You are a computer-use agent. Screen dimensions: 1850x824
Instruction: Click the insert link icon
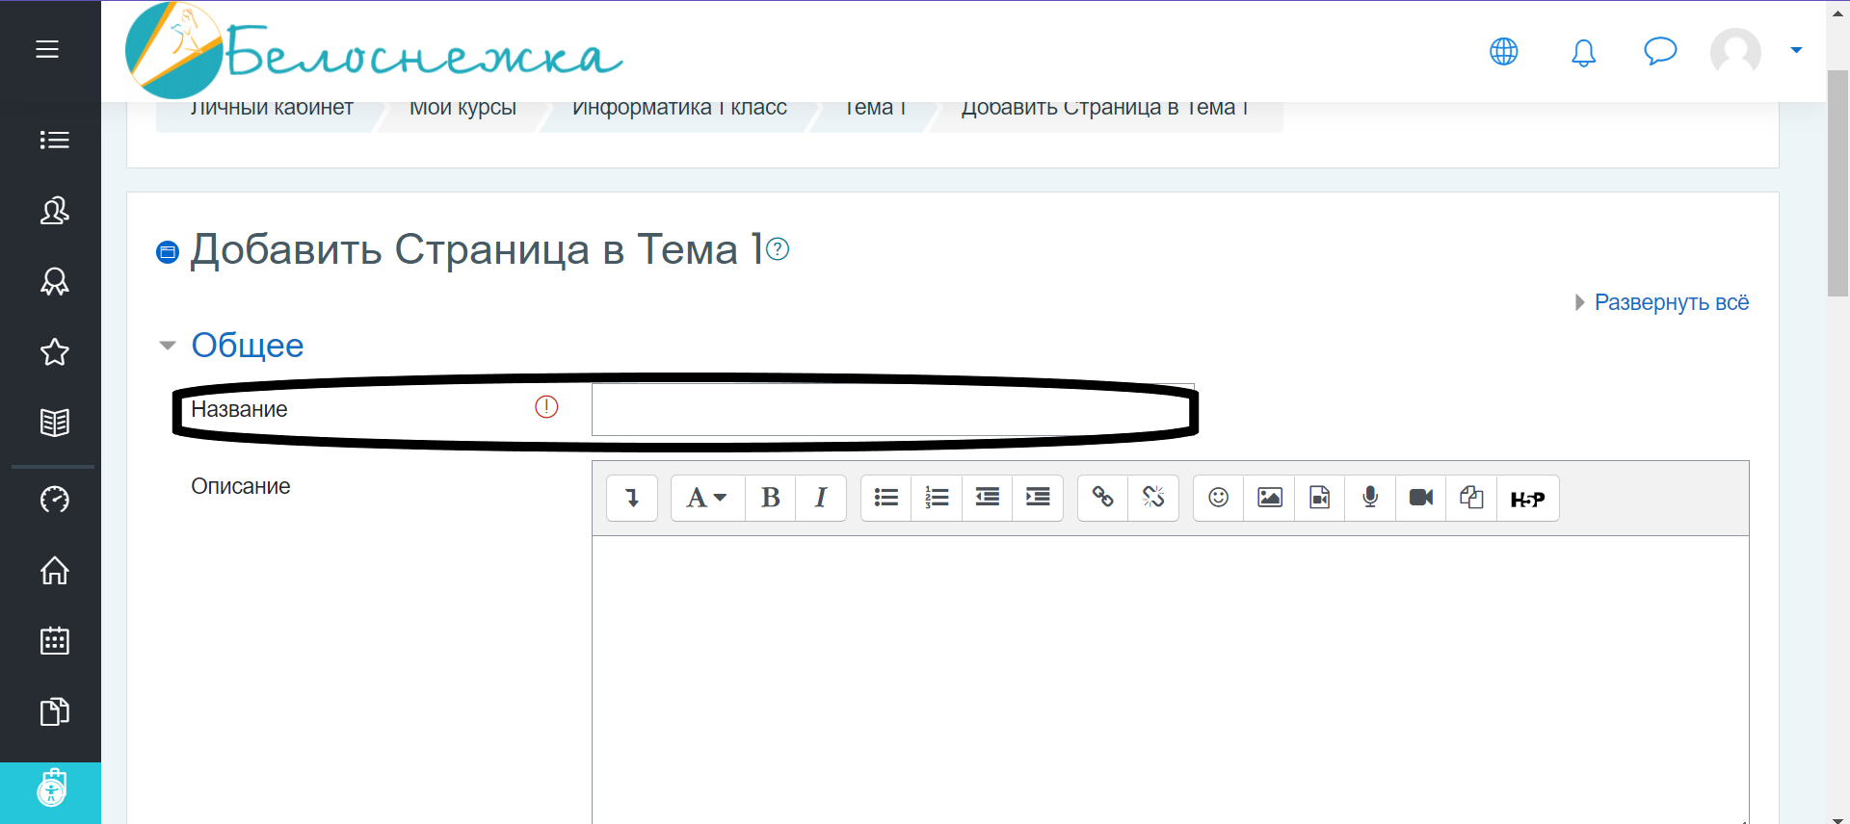pos(1102,498)
